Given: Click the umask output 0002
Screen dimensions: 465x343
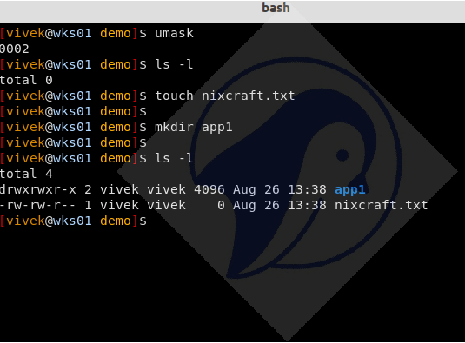Looking at the screenshot, I should [x=14, y=49].
